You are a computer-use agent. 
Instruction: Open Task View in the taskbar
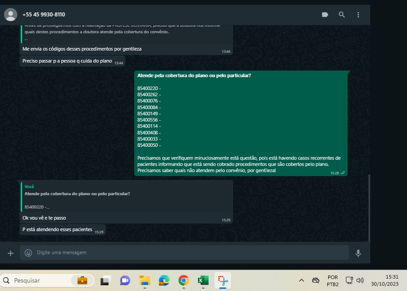point(105,280)
